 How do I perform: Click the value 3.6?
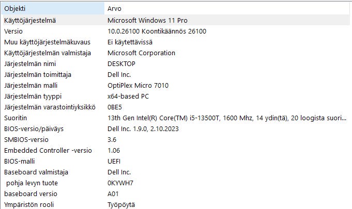[x=112, y=139]
